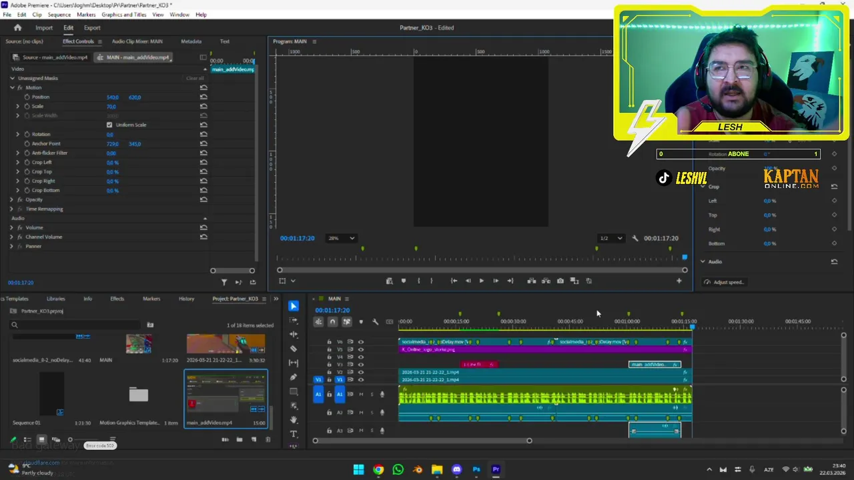Image resolution: width=854 pixels, height=480 pixels.
Task: Toggle V6 track output eye
Action: pos(361,342)
